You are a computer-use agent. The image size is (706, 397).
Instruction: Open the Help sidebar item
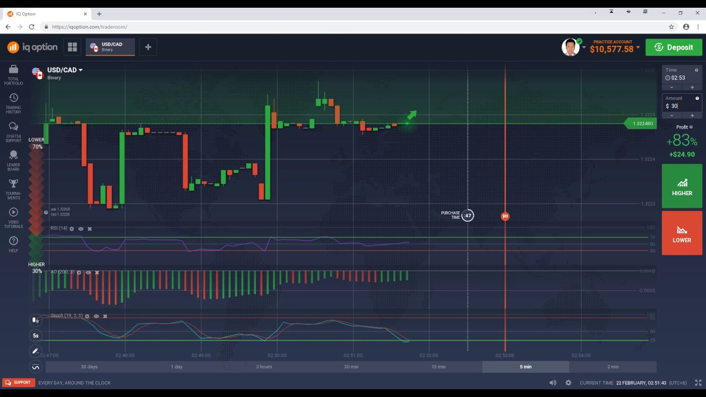tap(13, 244)
